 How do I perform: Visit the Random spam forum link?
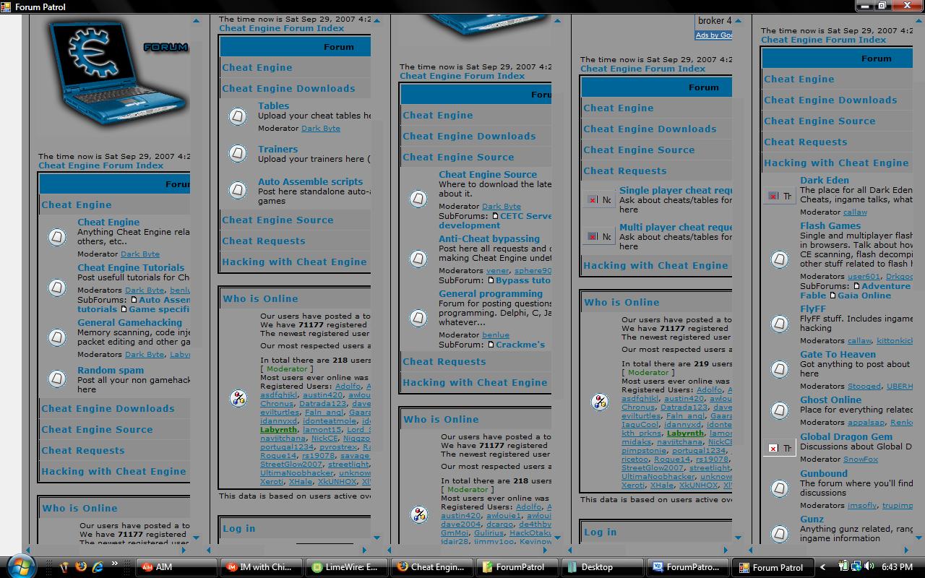click(x=111, y=371)
